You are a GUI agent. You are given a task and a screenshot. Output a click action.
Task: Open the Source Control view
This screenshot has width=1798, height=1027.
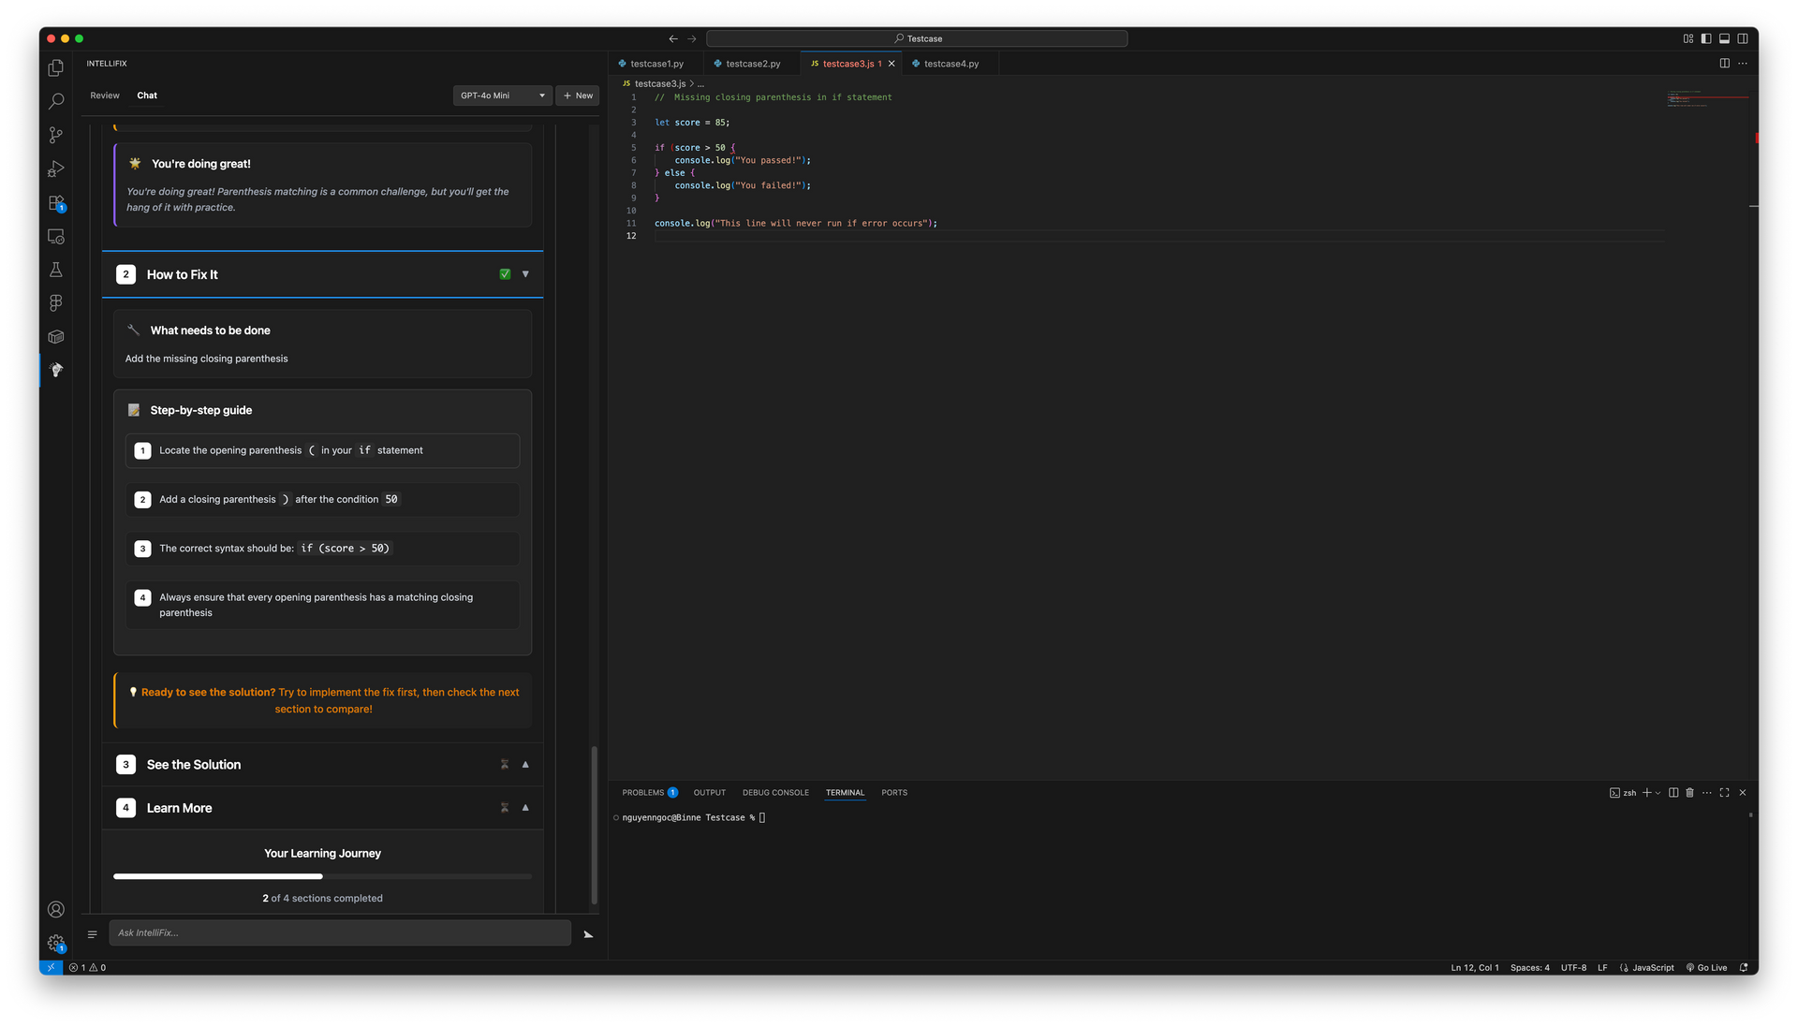click(56, 135)
